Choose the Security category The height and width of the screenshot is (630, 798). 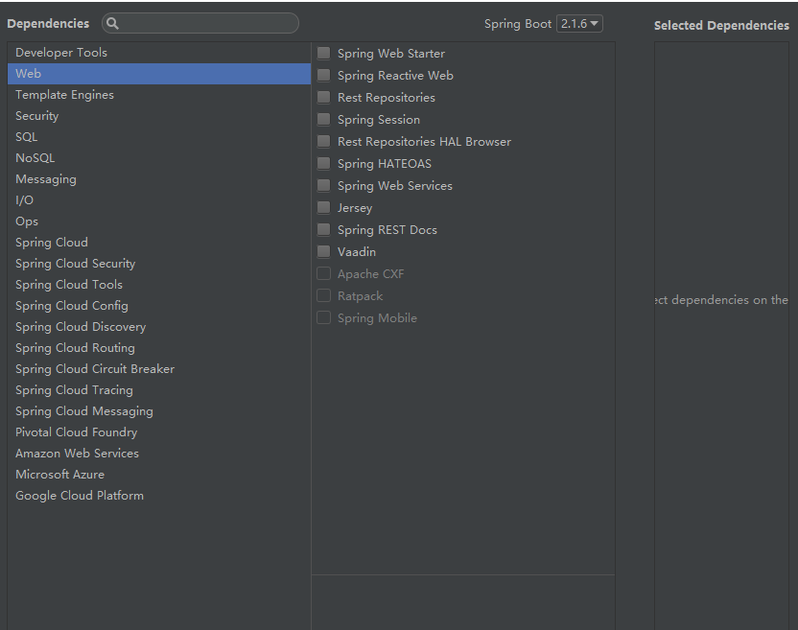(x=159, y=116)
